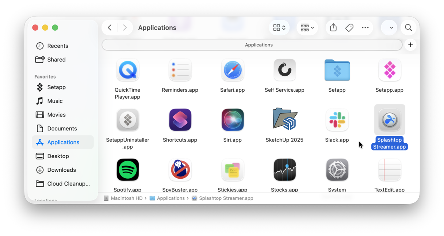The image size is (444, 236).
Task: Select Applications in the sidebar
Action: [x=63, y=142]
